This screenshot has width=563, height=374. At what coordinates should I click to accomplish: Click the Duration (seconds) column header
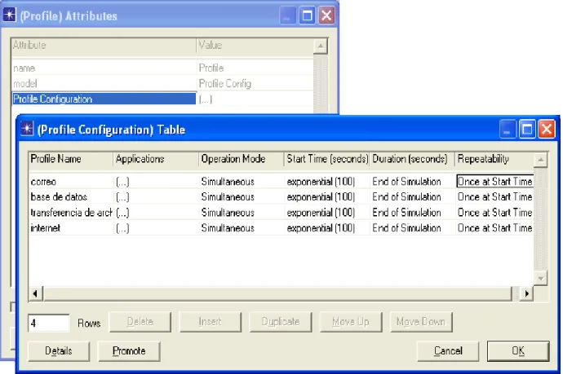coord(412,159)
